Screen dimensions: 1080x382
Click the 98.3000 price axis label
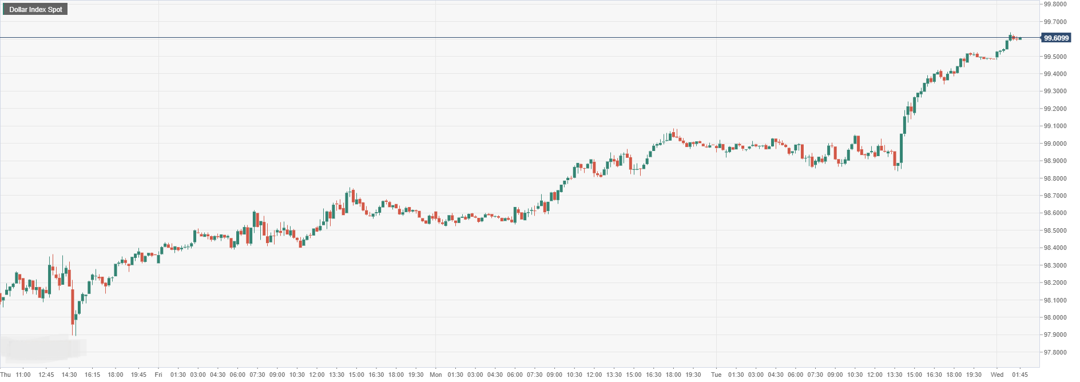[x=1055, y=265]
